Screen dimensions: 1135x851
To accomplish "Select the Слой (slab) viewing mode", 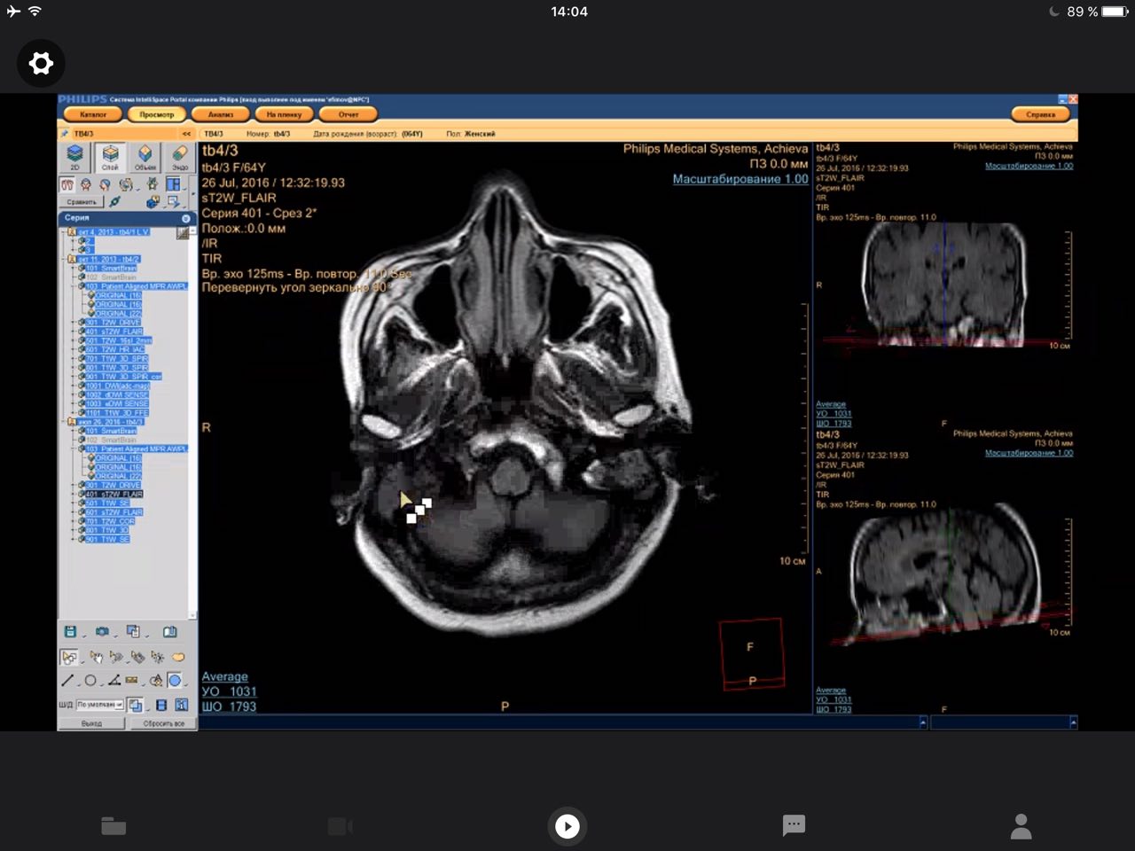I will (110, 157).
